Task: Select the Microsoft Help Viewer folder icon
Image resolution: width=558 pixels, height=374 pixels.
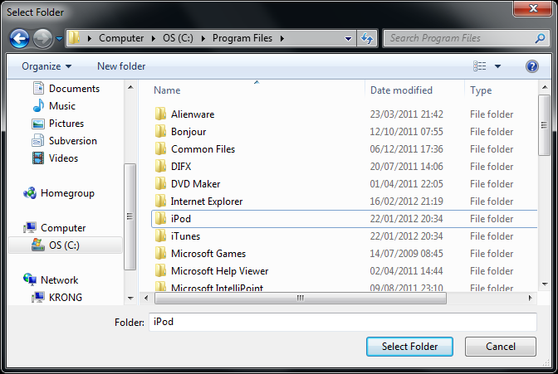Action: click(160, 270)
